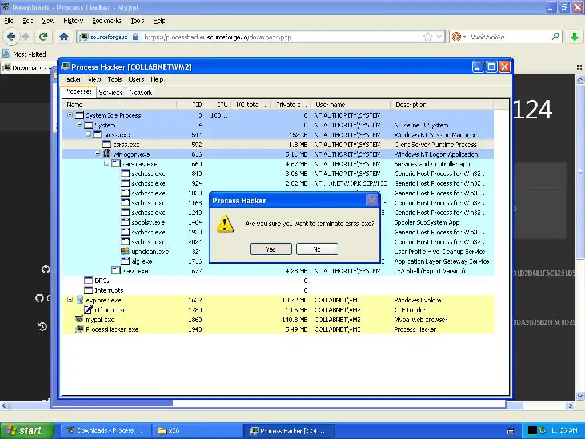The height and width of the screenshot is (439, 585).
Task: Go to the browser home page
Action: tap(64, 37)
